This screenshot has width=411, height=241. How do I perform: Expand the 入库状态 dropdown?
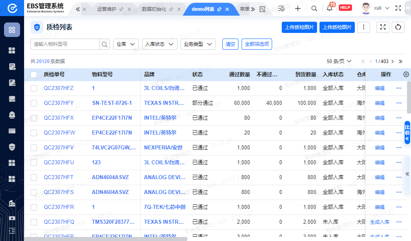point(159,44)
